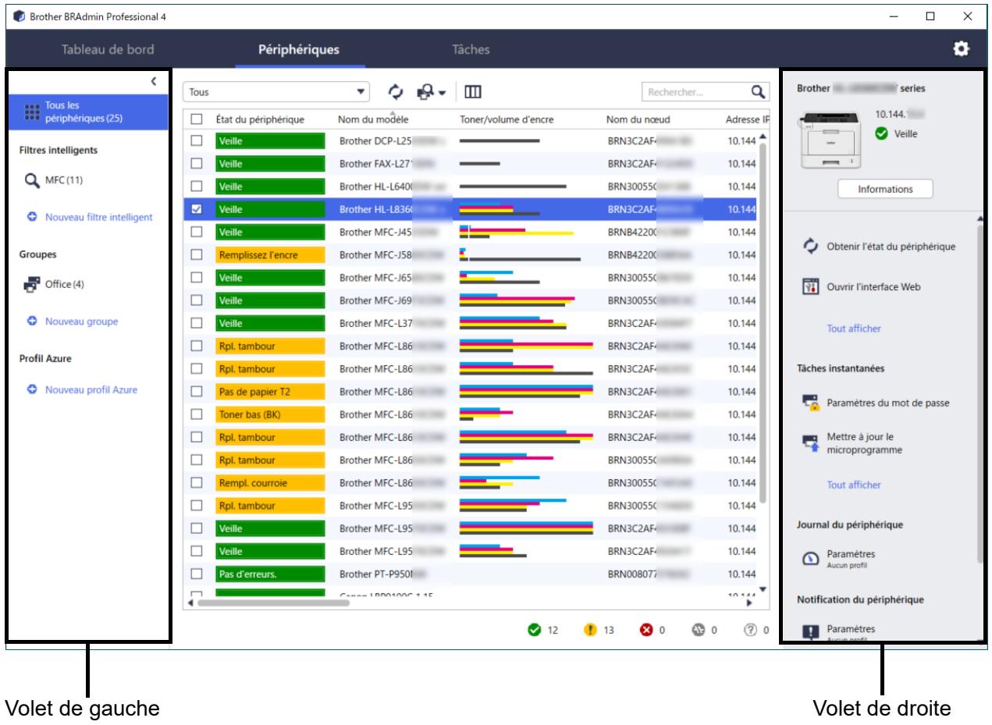
Task: Switch to the Tâches tab
Action: click(471, 51)
